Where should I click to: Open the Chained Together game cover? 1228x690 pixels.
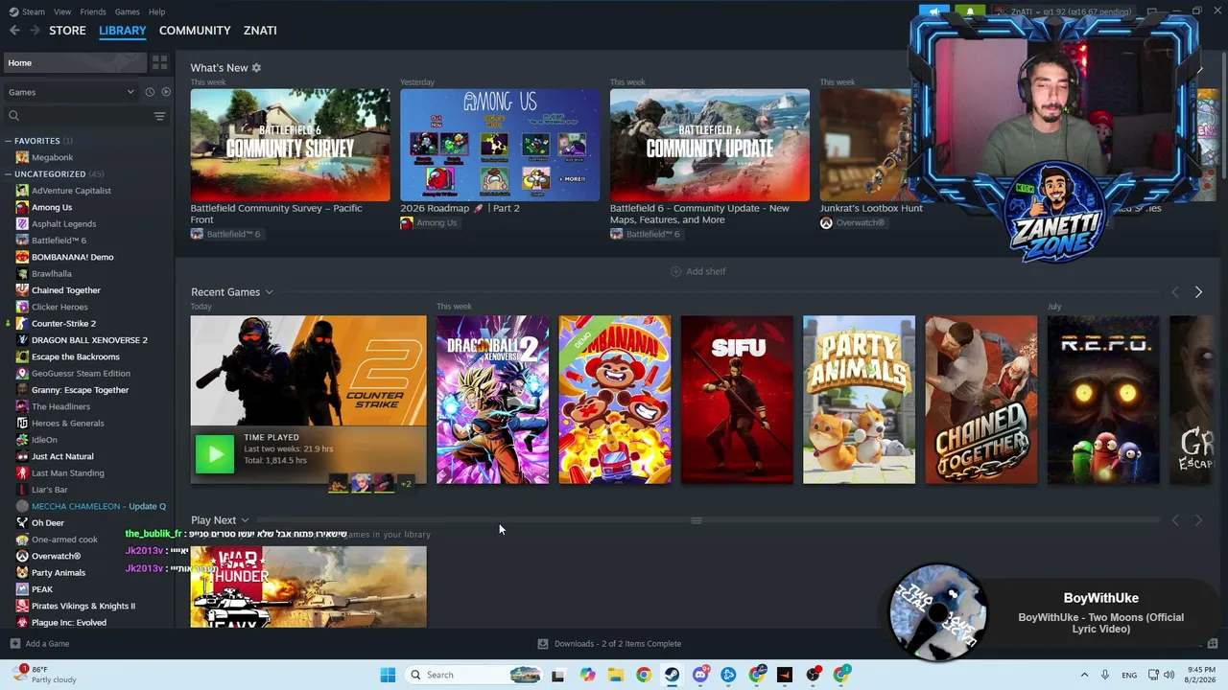(980, 400)
